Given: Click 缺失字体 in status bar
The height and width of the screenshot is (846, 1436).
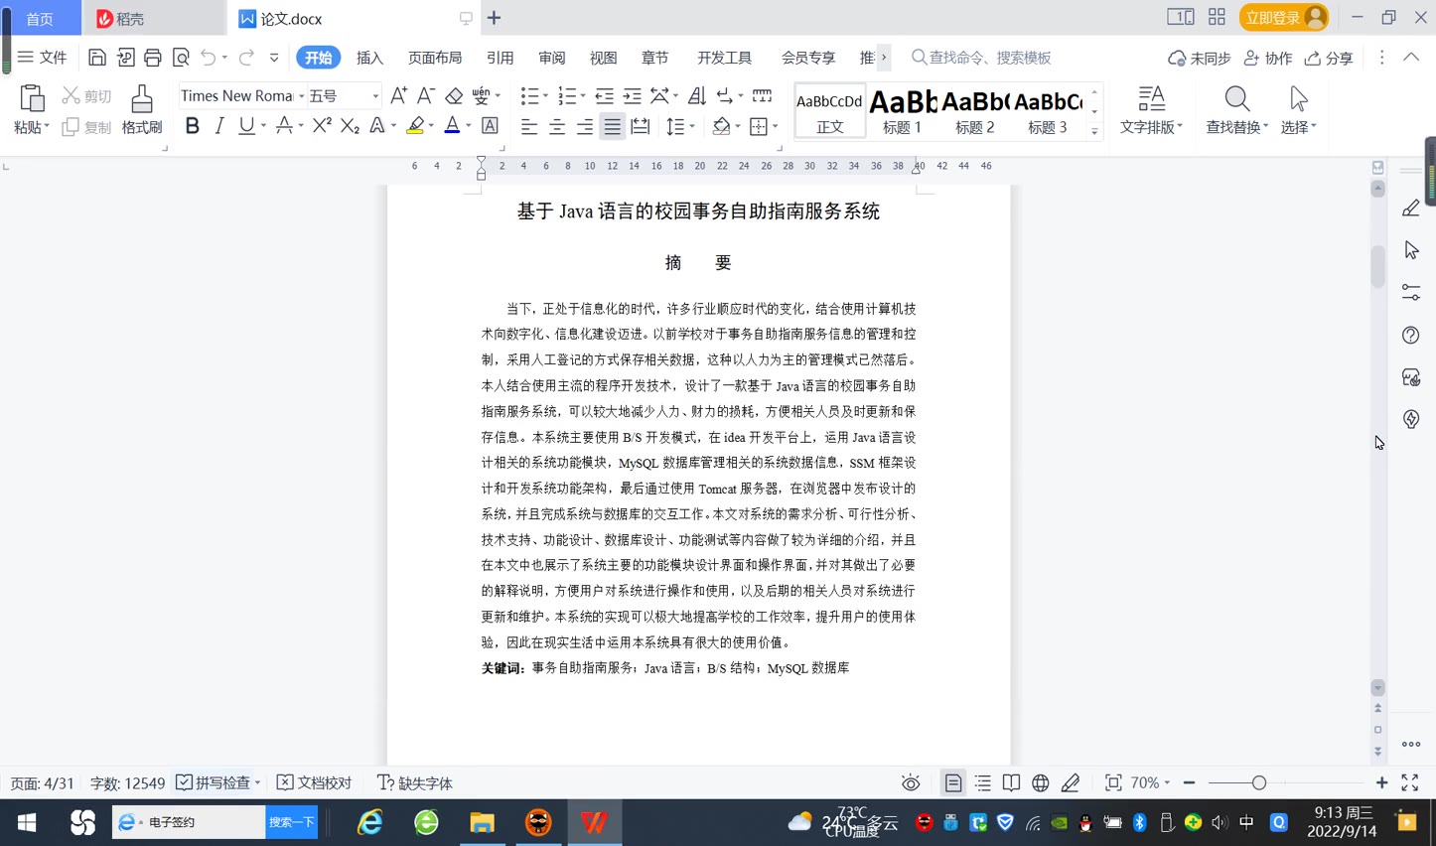Looking at the screenshot, I should 415,783.
